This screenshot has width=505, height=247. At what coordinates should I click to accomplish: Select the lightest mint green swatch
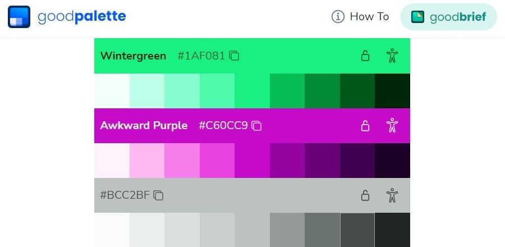[112, 91]
